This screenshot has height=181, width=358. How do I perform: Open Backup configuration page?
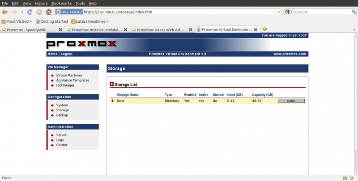pyautogui.click(x=62, y=115)
